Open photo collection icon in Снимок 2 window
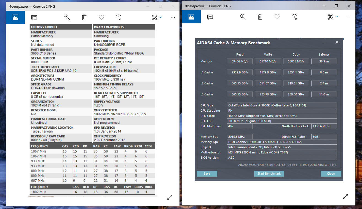This screenshot has height=209, width=362. 15,17
